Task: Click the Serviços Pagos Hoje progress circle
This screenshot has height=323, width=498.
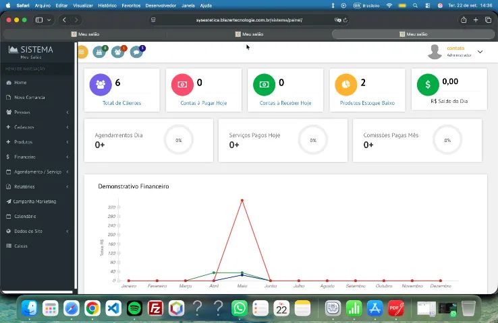Action: [313, 140]
